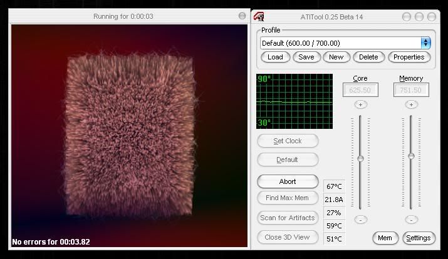
Task: Click Find Max Mem button
Action: tap(288, 198)
